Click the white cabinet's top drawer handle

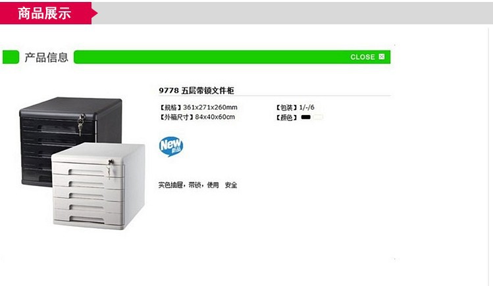pos(86,172)
